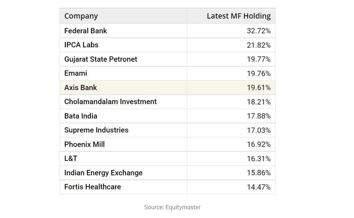Image resolution: width=354 pixels, height=218 pixels.
Task: Select the Emami company cell
Action: (x=76, y=73)
